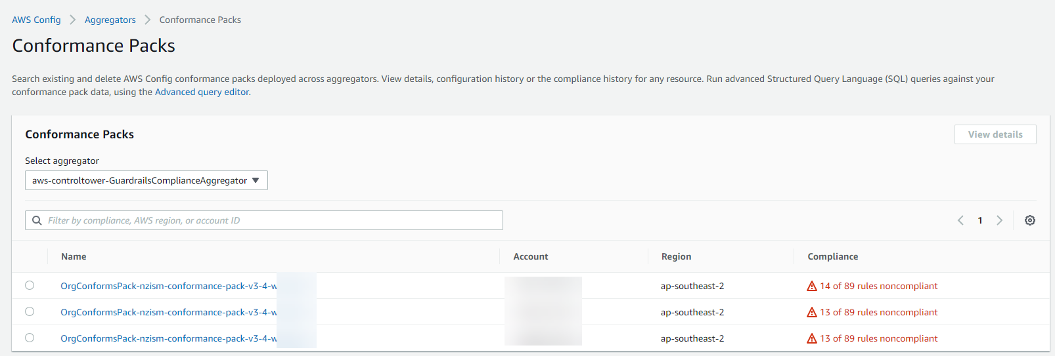Click the dropdown arrow of aggregator selector
The width and height of the screenshot is (1055, 356).
256,180
